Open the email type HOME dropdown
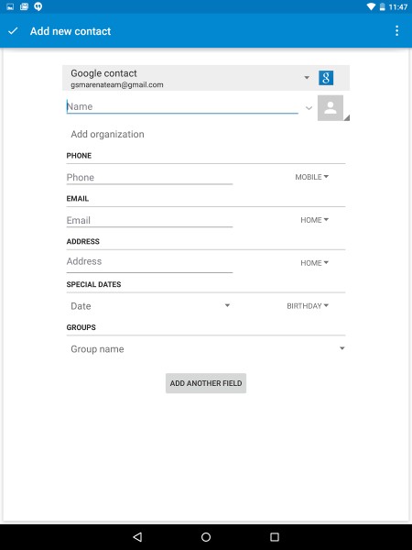The height and width of the screenshot is (550, 412). [314, 220]
